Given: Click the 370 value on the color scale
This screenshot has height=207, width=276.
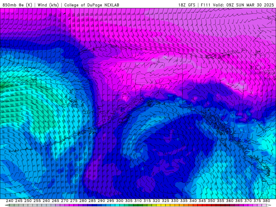Looking at the screenshot, I should pyautogui.click(x=248, y=201).
